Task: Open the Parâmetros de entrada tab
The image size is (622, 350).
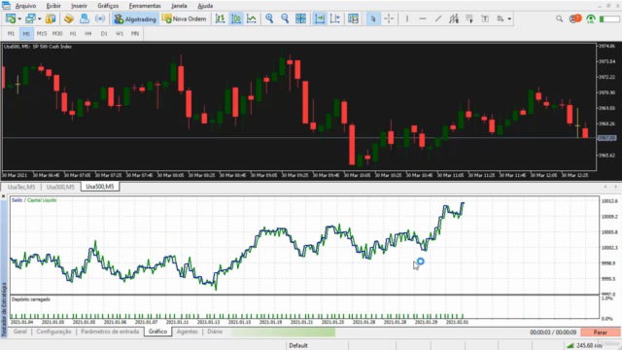Action: click(x=110, y=332)
